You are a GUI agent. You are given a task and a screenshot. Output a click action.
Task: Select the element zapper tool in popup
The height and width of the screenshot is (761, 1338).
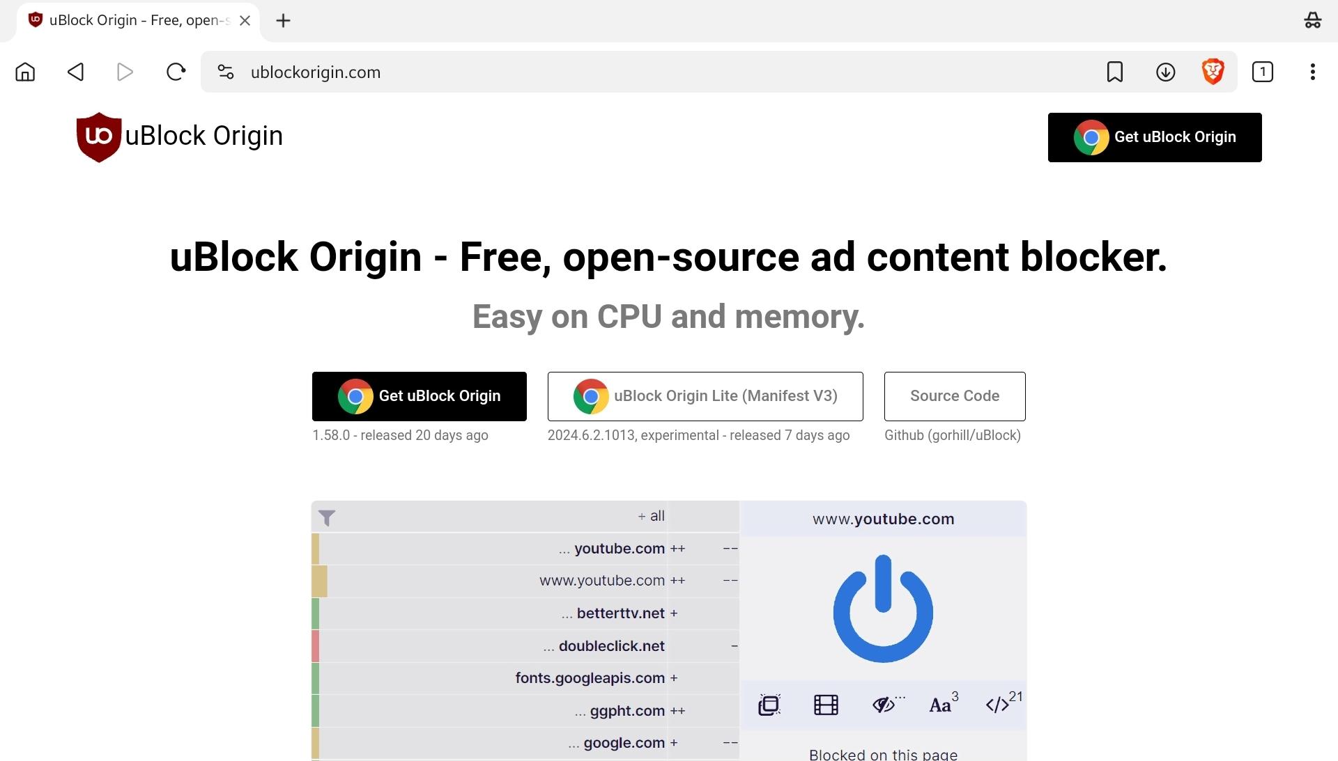769,705
